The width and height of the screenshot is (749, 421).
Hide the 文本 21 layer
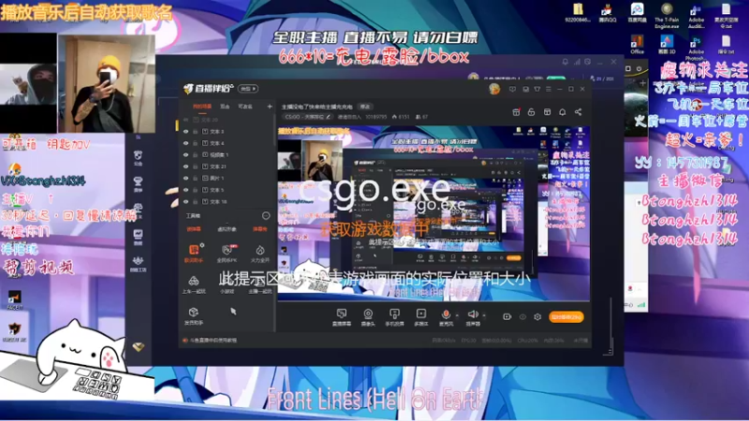tap(185, 167)
